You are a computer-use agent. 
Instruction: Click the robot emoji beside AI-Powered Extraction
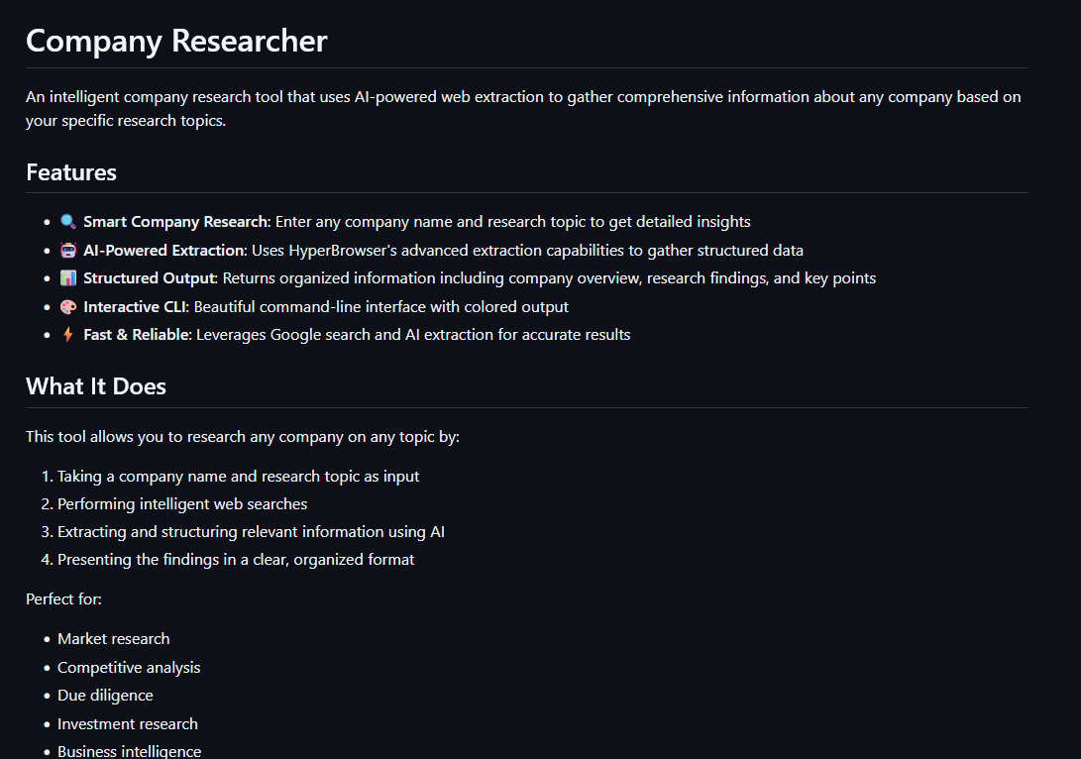[68, 250]
